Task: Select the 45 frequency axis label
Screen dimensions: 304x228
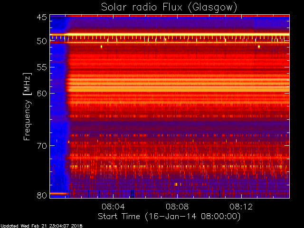Action: click(42, 17)
